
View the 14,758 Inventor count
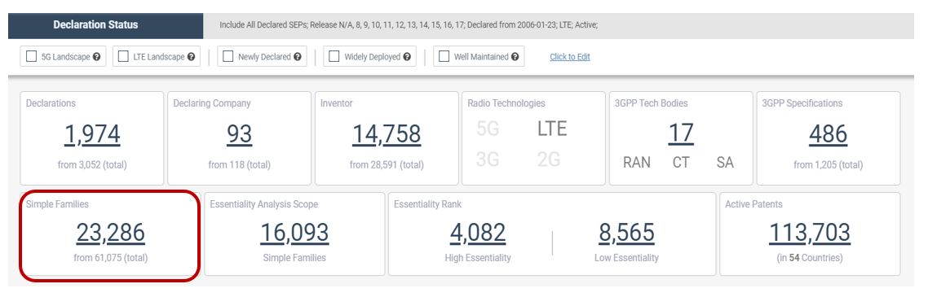[x=387, y=134]
